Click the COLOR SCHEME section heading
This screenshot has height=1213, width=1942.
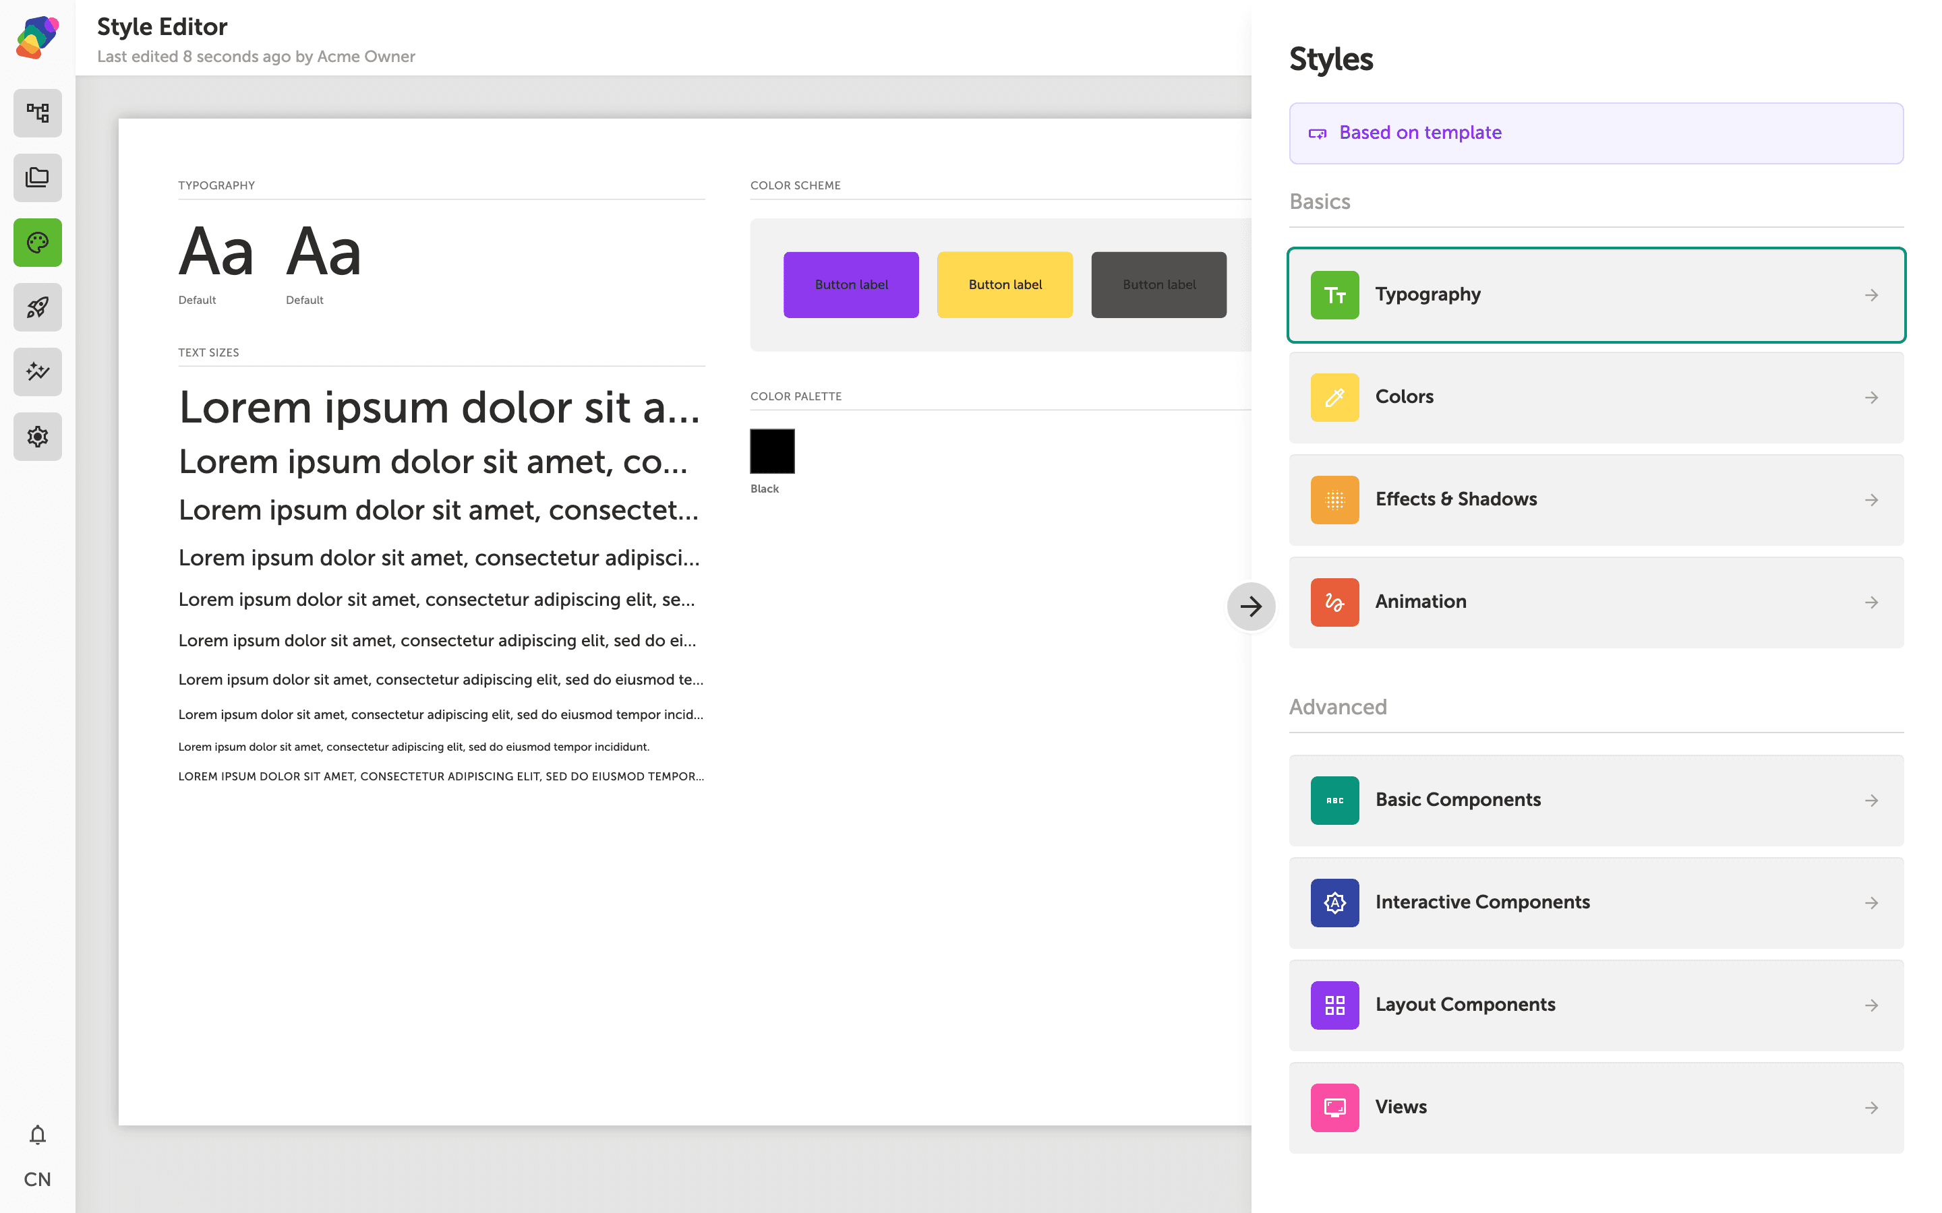click(795, 185)
